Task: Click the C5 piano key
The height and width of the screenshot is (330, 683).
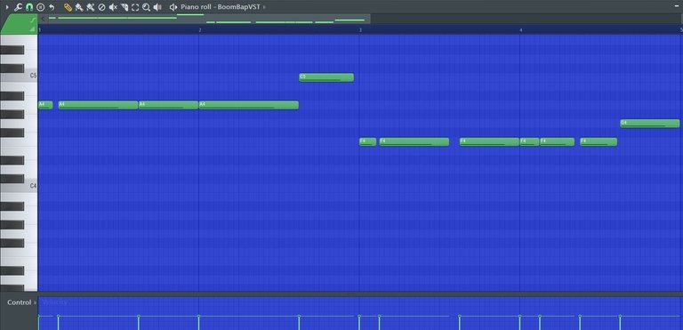Action: point(19,76)
